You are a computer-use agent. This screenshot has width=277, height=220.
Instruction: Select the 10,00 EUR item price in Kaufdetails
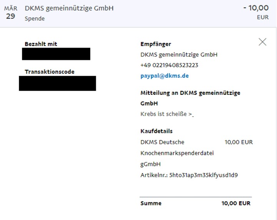239,142
